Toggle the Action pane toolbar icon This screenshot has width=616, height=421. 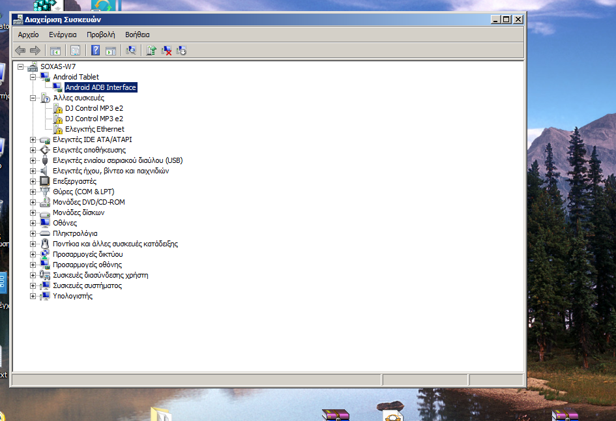click(111, 50)
